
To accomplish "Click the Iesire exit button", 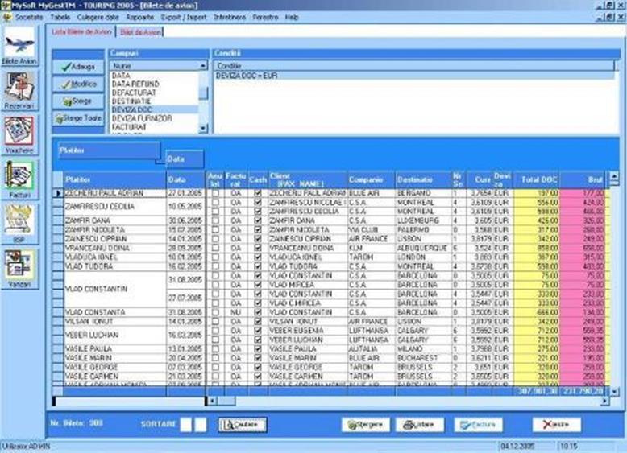I will (x=557, y=425).
